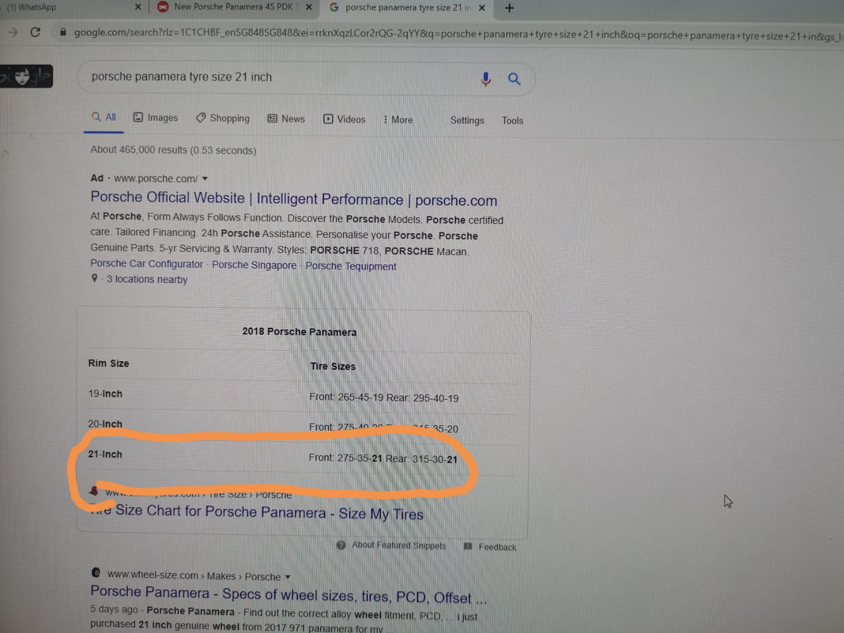Expand the porsche.com ad dropdown arrow
The width and height of the screenshot is (844, 633).
click(x=205, y=178)
